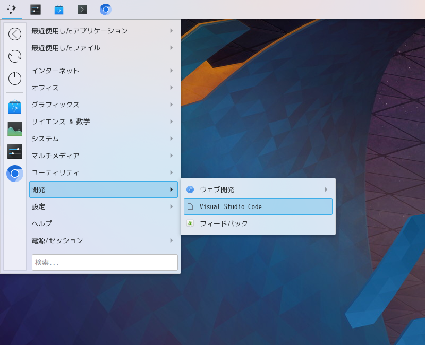Click the ウェブ開発 hammer icon
The height and width of the screenshot is (345, 425).
[190, 189]
